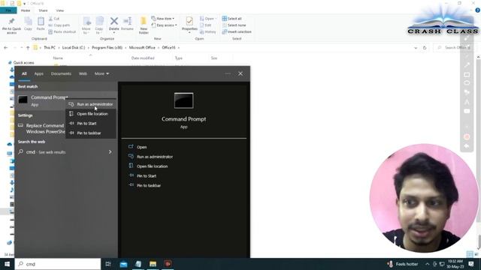
Task: Switch to the All search tab
Action: [24, 73]
